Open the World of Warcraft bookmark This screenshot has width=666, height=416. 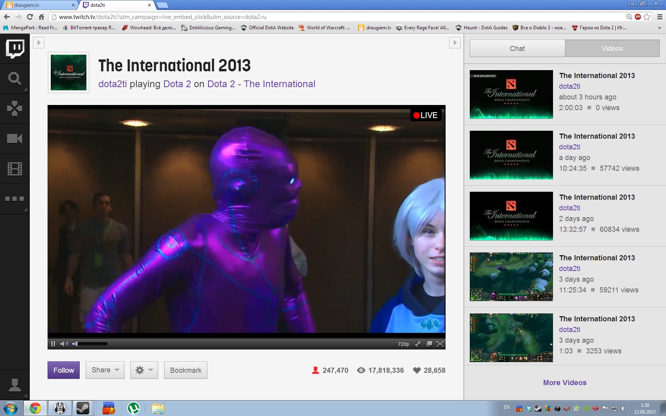point(325,28)
